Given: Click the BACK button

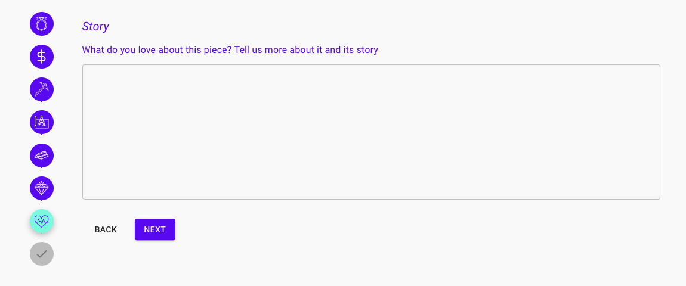Looking at the screenshot, I should click(106, 229).
